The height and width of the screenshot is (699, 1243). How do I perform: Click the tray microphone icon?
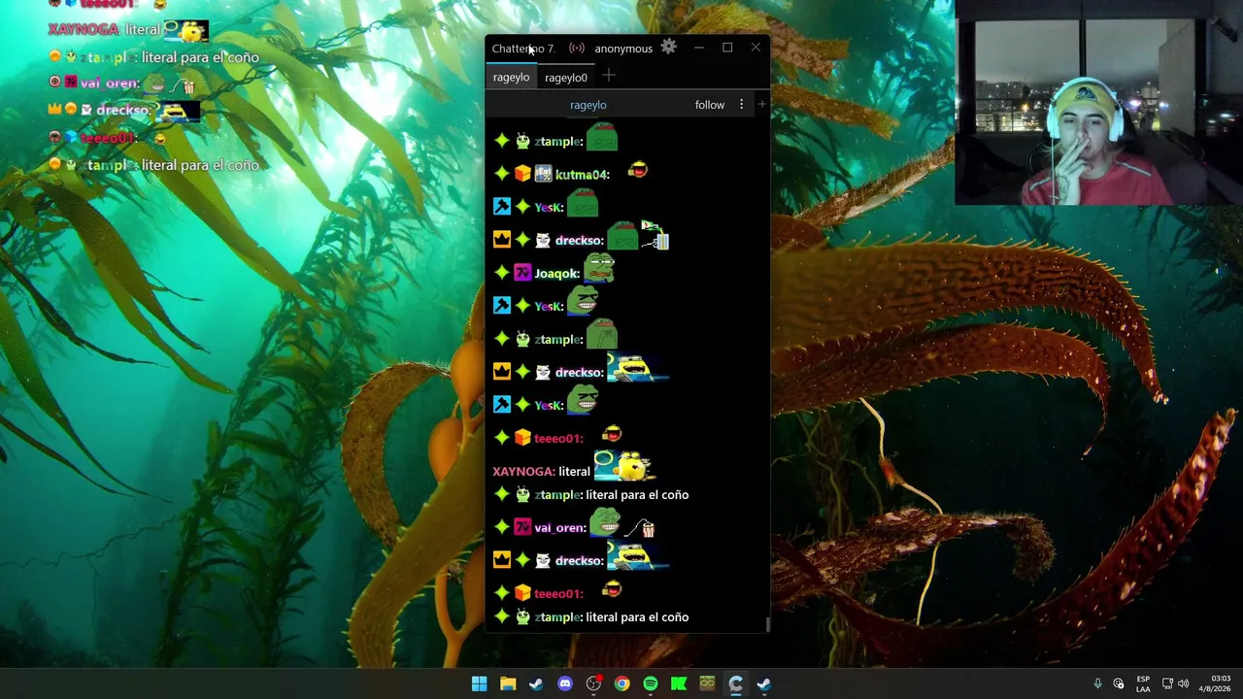pyautogui.click(x=1097, y=683)
